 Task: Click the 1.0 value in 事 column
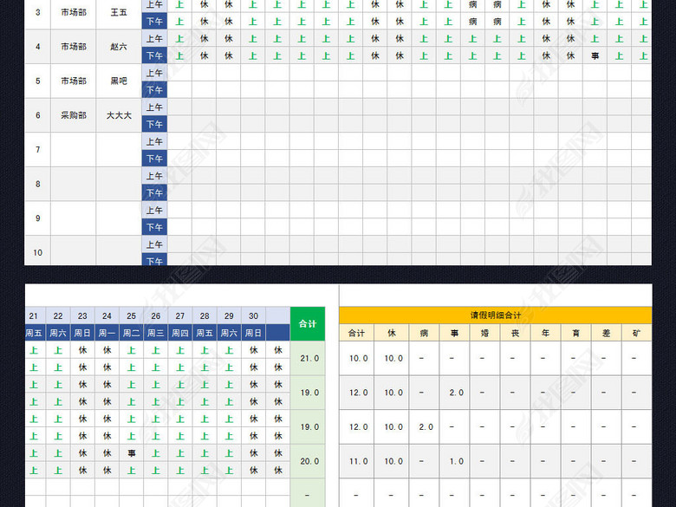(x=455, y=461)
